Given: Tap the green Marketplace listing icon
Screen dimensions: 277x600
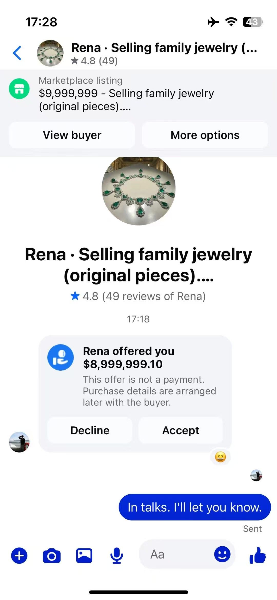Looking at the screenshot, I should (x=19, y=89).
